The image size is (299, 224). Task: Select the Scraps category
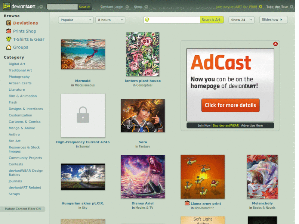coord(14,194)
